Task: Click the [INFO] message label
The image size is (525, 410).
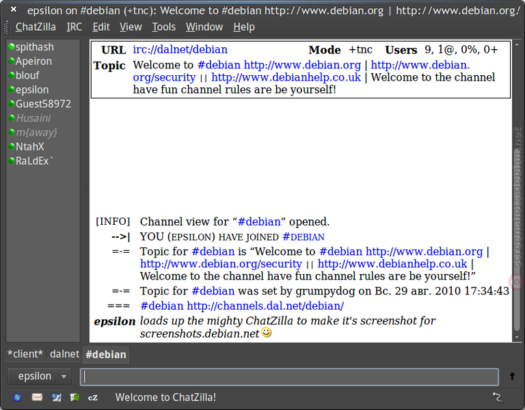Action: click(x=113, y=221)
